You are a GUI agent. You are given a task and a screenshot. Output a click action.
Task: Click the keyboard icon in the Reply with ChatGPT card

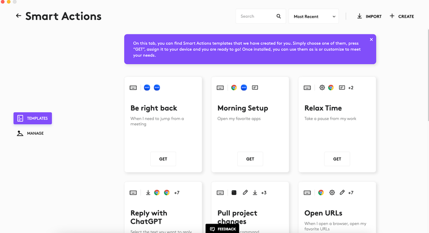coord(133,193)
